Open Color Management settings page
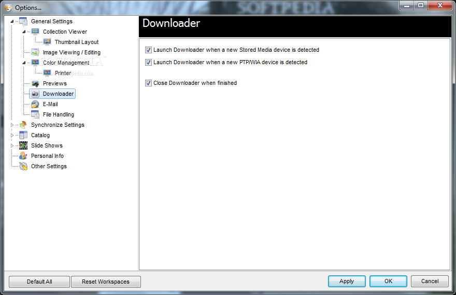 (66, 63)
